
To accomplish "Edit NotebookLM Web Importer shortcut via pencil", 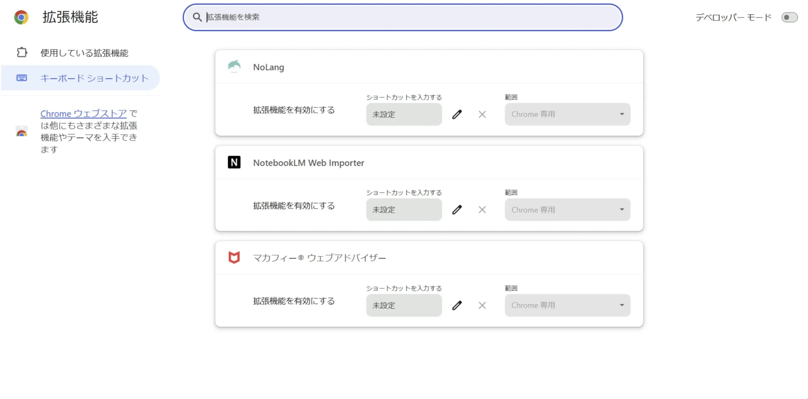I will pos(457,210).
